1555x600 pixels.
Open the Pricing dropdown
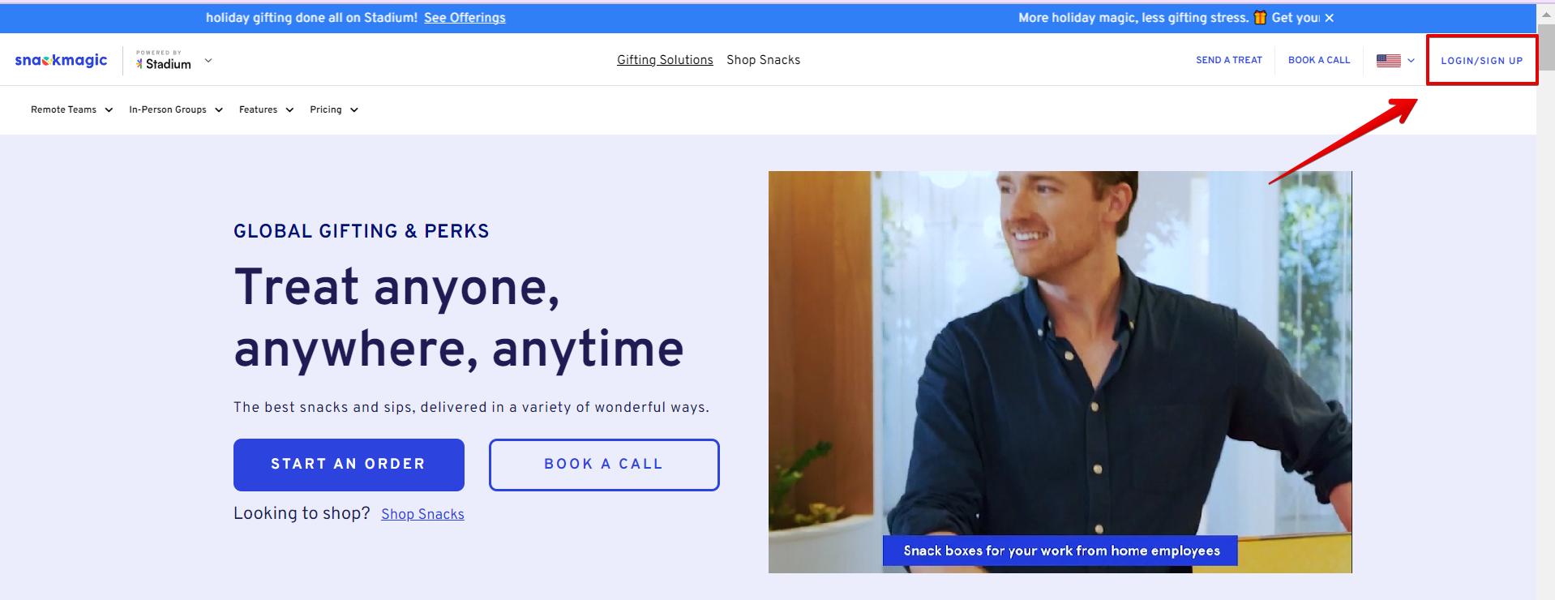point(334,109)
